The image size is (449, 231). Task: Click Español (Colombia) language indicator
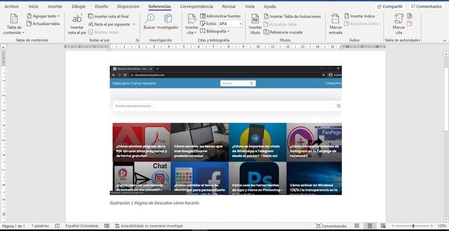pyautogui.click(x=82, y=226)
